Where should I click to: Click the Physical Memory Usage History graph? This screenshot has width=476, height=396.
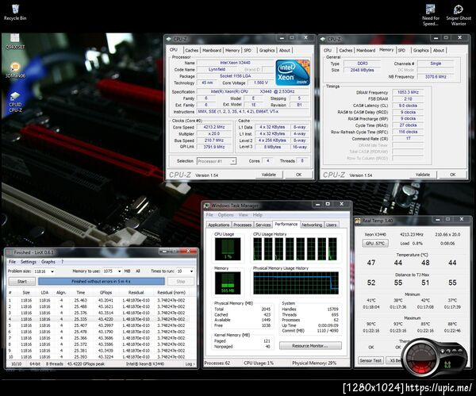(x=296, y=283)
